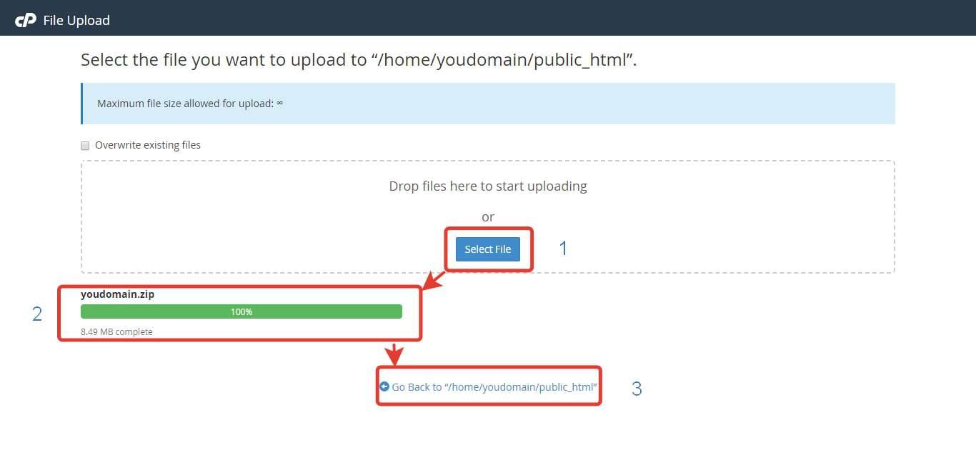The width and height of the screenshot is (976, 455).
Task: Click the cPanel logo icon
Action: pyautogui.click(x=26, y=20)
